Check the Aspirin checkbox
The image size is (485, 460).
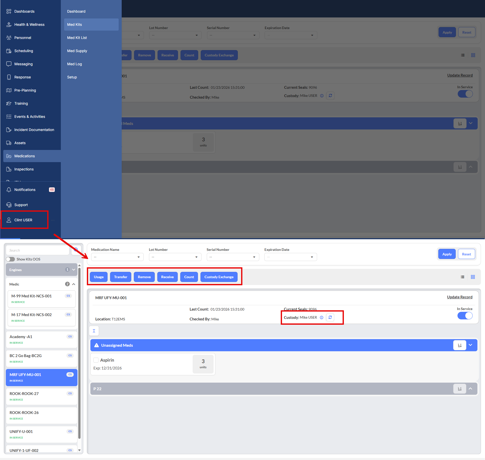[x=96, y=360]
